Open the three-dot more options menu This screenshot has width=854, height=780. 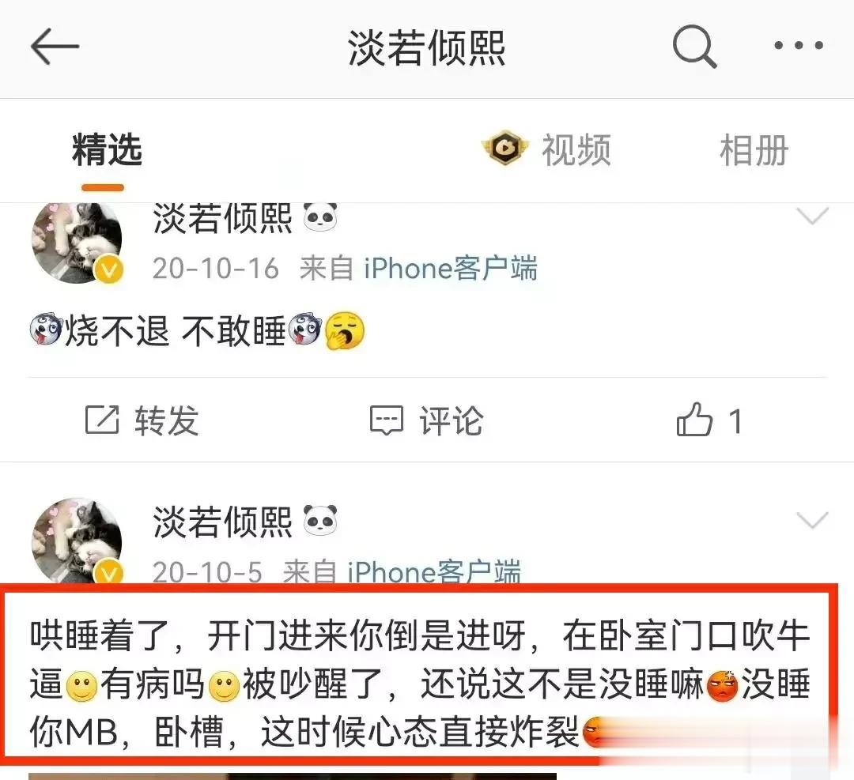[799, 46]
